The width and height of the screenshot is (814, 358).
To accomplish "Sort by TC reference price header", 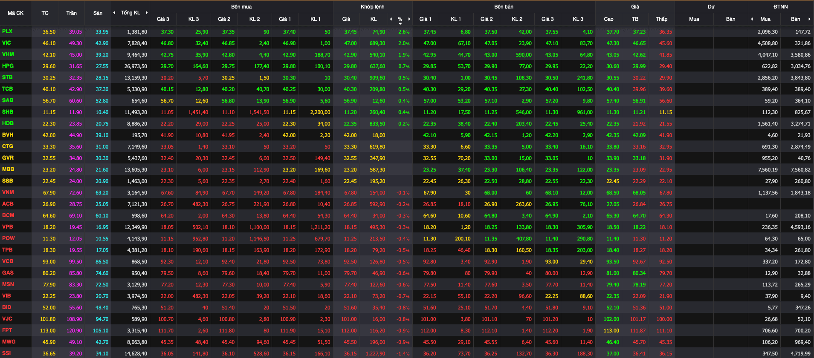I will pyautogui.click(x=45, y=13).
